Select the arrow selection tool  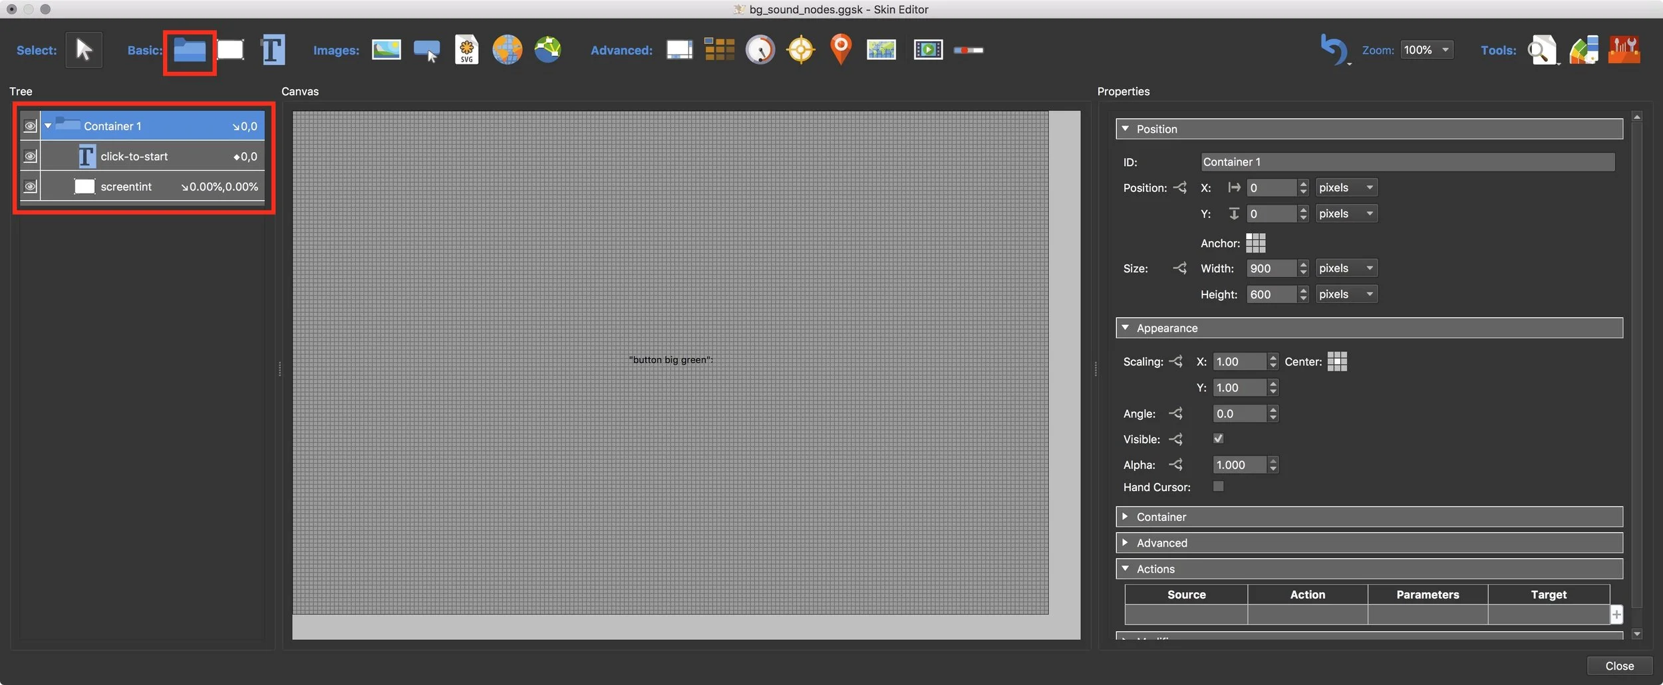point(84,50)
